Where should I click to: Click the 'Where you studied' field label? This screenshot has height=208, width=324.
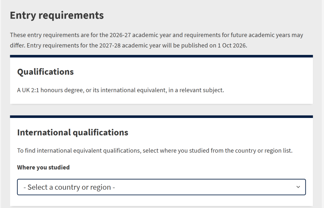click(43, 167)
